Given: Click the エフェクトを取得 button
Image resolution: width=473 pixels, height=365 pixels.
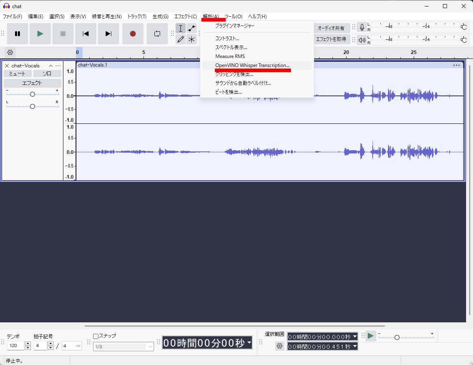Looking at the screenshot, I should [331, 39].
